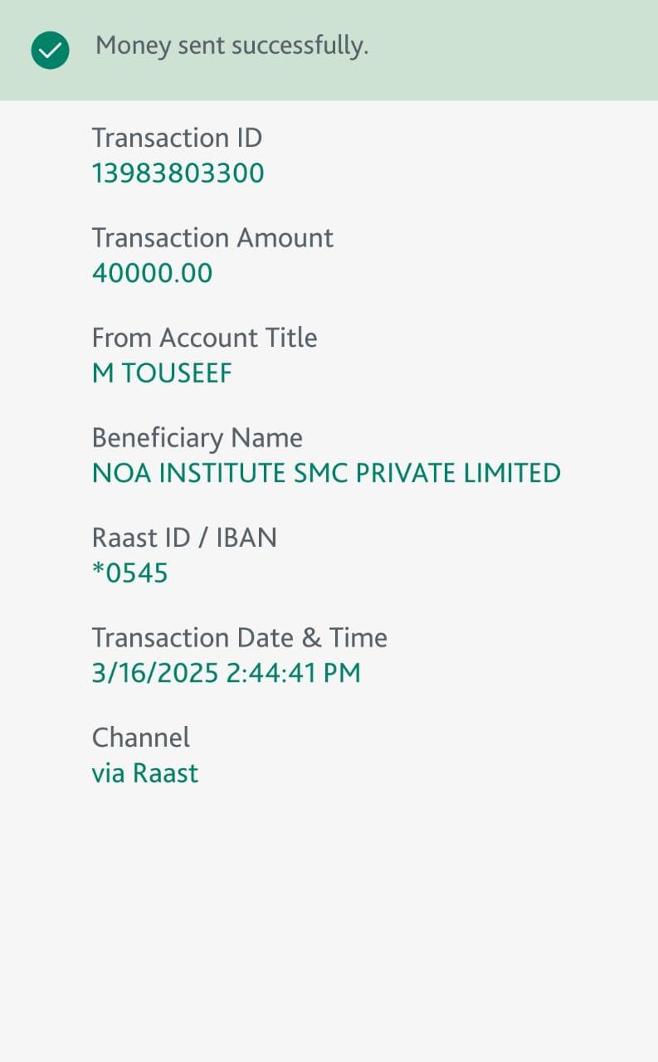Image resolution: width=658 pixels, height=1062 pixels.
Task: Tap the sender name M TOUSEEF
Action: [x=162, y=373]
